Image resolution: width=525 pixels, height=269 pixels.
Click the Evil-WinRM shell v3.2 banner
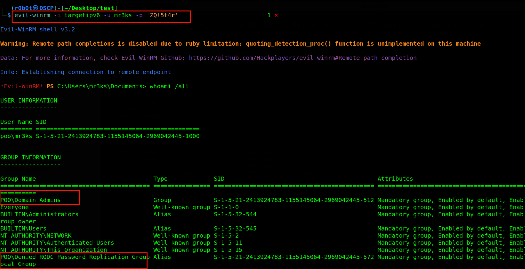tap(38, 30)
